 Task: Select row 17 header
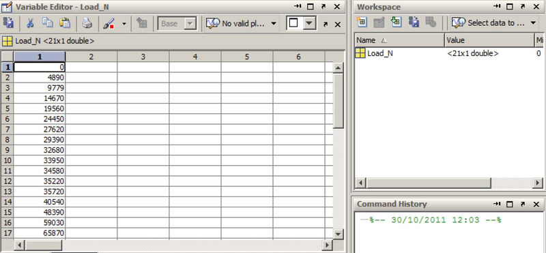(7, 233)
